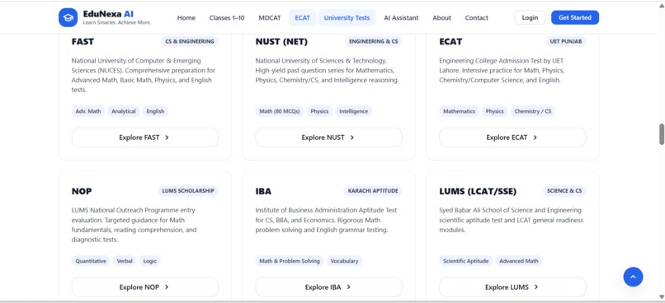Screen dimensions: 665x303
Task: Click the Login button
Action: [x=530, y=17]
